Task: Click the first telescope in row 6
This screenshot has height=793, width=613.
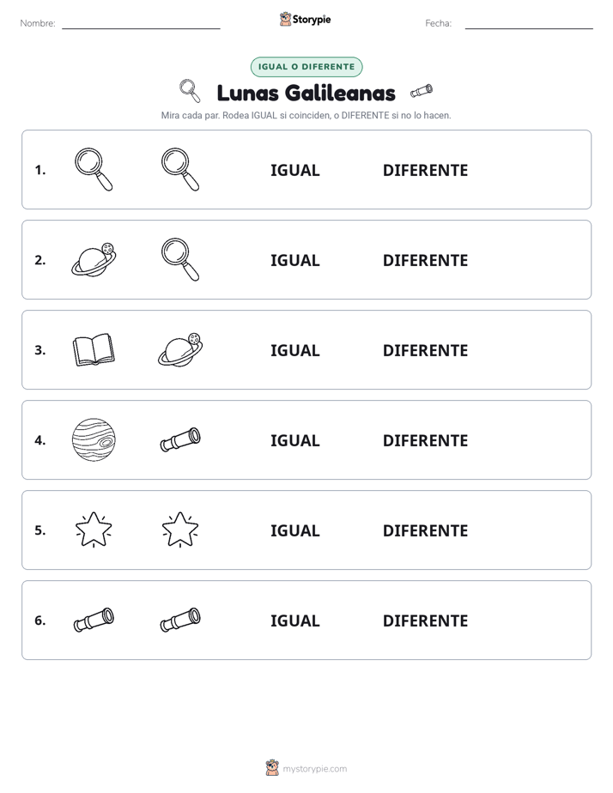Action: tap(94, 620)
